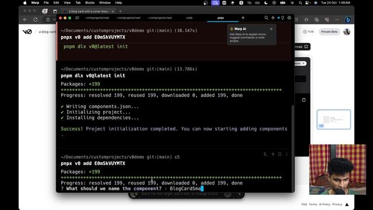Open Warp resource center lightbulb icon
Viewport: 373px width, 210px height.
click(x=283, y=17)
